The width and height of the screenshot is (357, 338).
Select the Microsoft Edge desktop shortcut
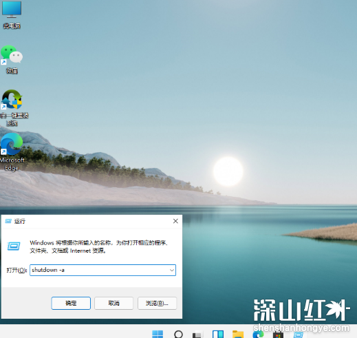point(12,152)
